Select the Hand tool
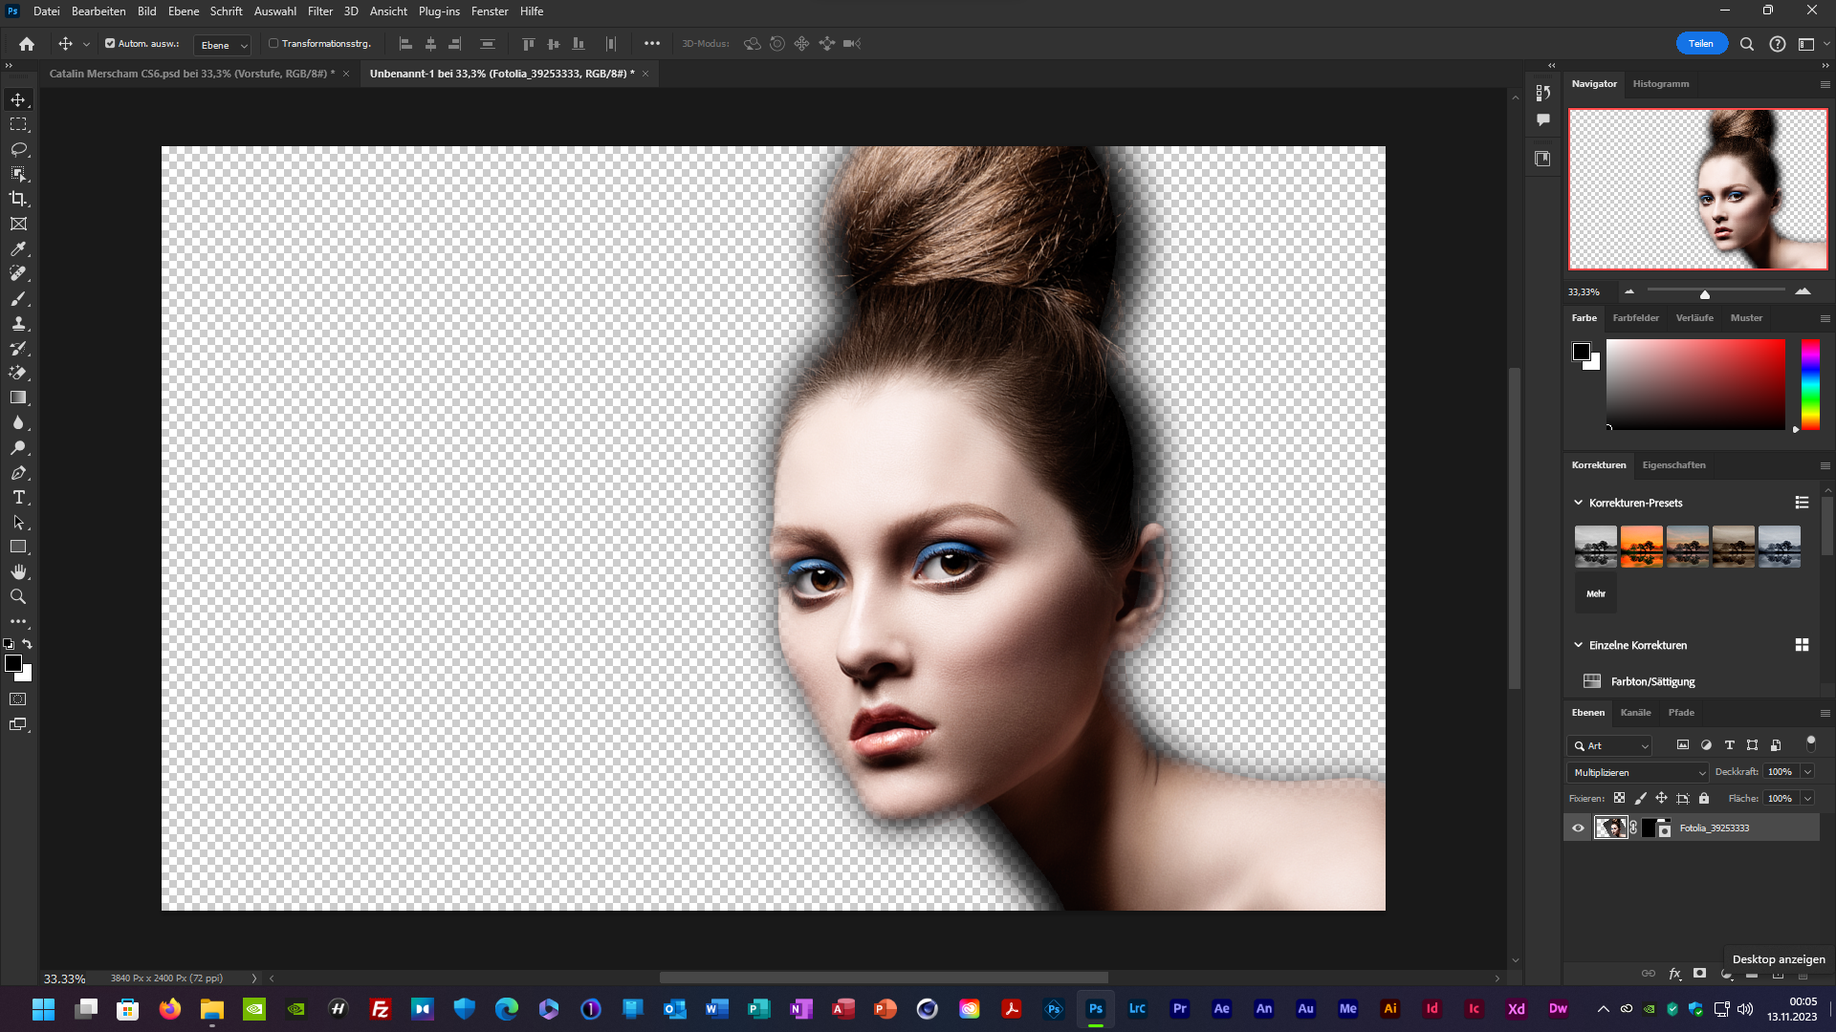The height and width of the screenshot is (1032, 1836). (18, 571)
